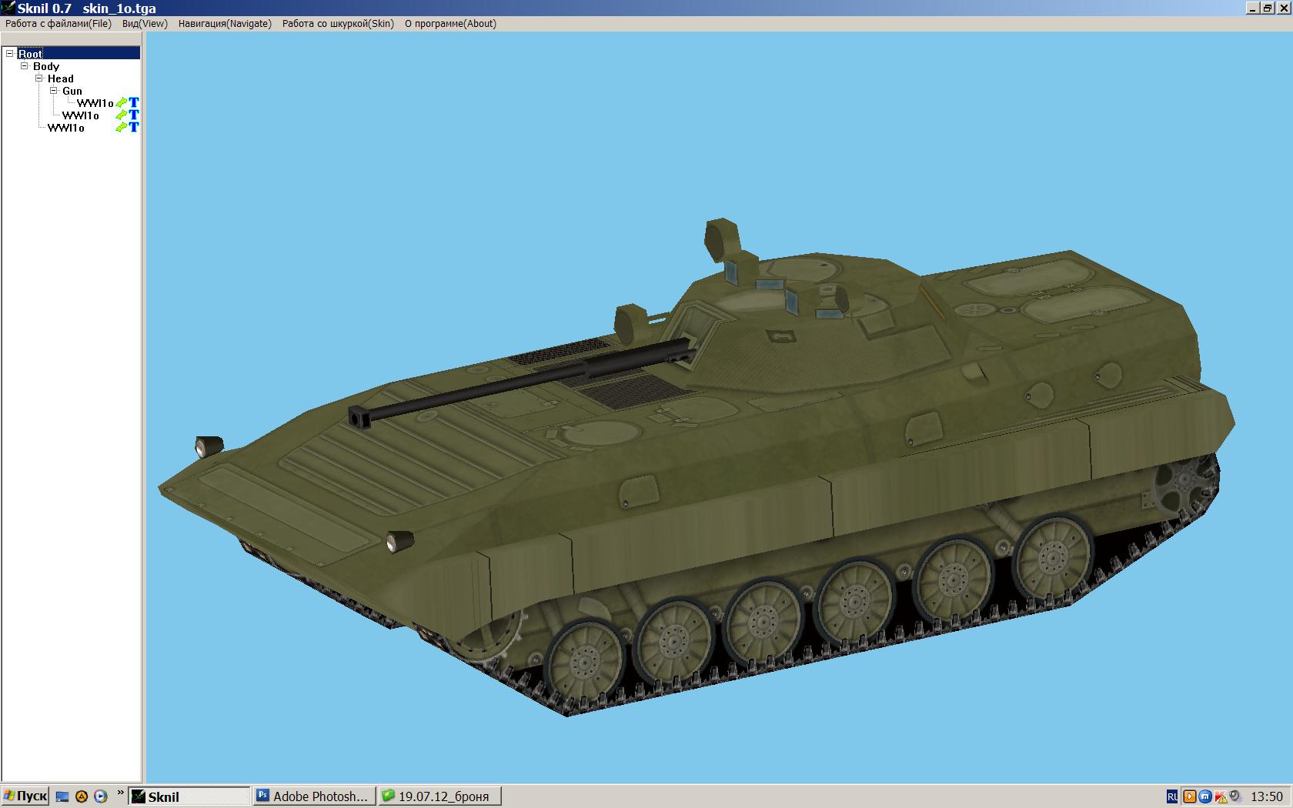Screen dimensions: 1293x808
Task: Select the WWI1o mesh under Gun
Action: click(95, 103)
